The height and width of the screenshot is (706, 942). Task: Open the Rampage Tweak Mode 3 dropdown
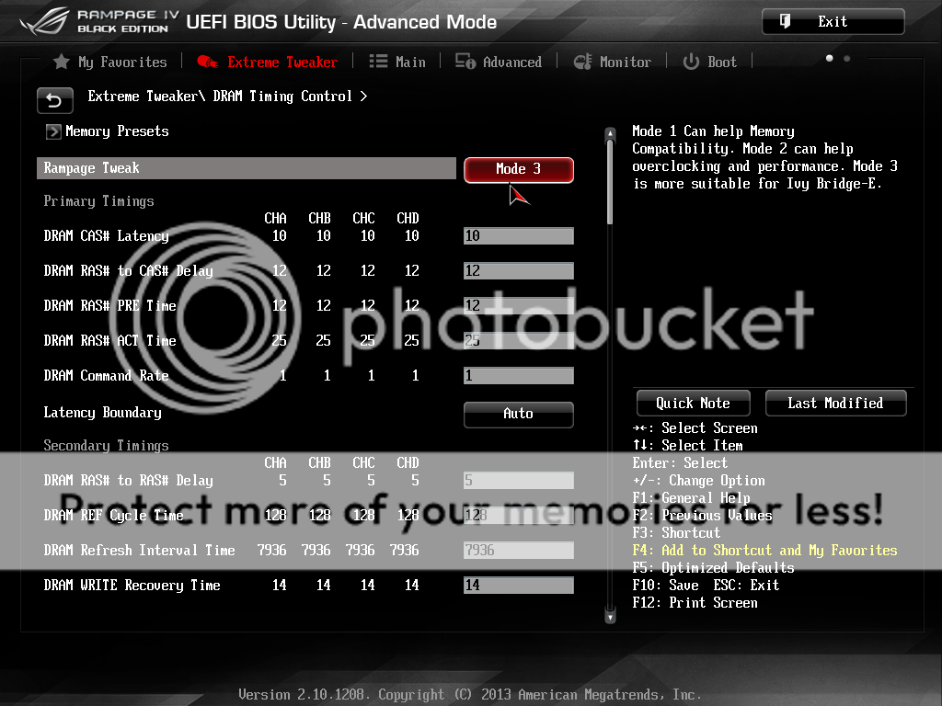click(x=518, y=169)
